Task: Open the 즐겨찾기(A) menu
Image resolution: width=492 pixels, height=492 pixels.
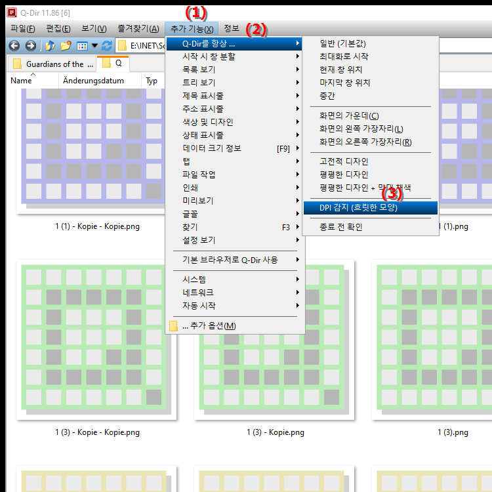Action: pyautogui.click(x=138, y=29)
